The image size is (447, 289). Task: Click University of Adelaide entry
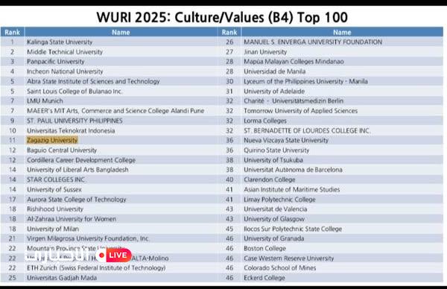pyautogui.click(x=274, y=91)
